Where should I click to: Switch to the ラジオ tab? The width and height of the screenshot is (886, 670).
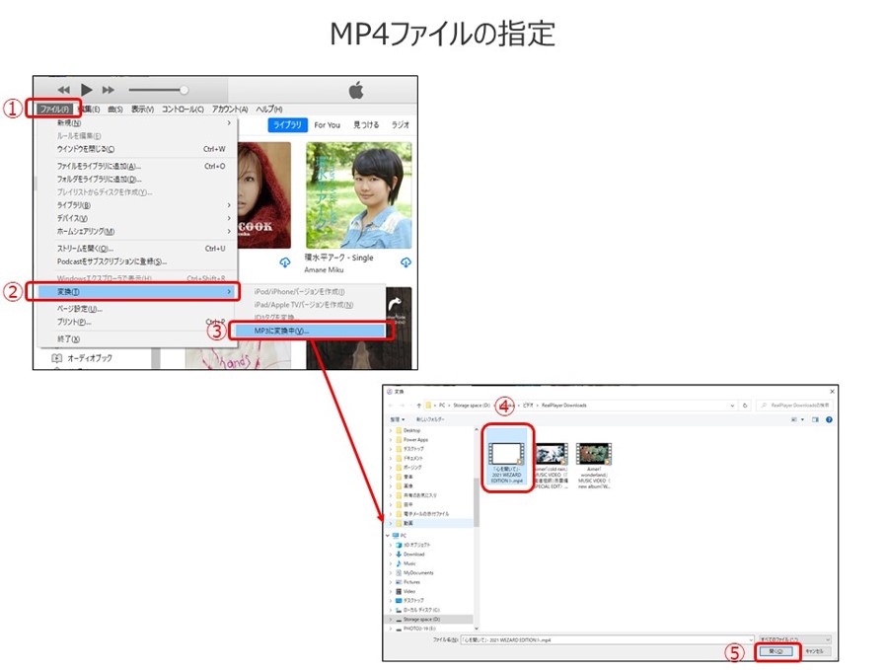400,125
